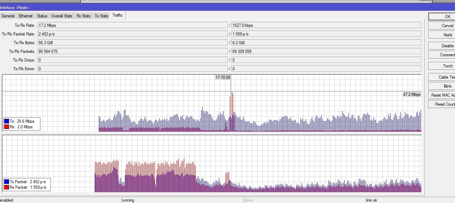Reset the MAC Address
455x203 pixels.
[441, 95]
